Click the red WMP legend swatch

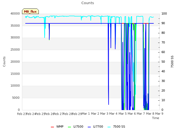pyautogui.click(x=52, y=127)
